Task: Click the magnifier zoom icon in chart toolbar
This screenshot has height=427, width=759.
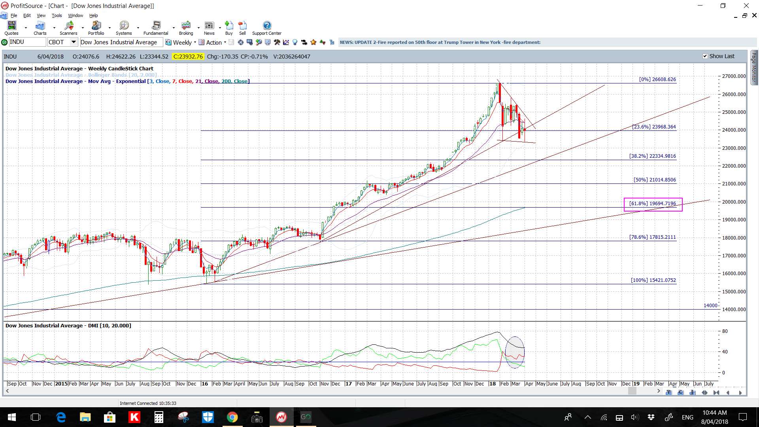Action: pyautogui.click(x=259, y=42)
